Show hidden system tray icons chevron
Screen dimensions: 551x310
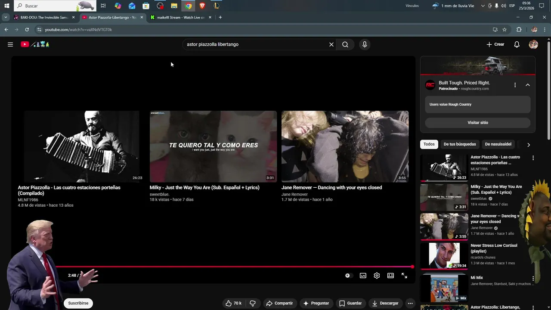(x=483, y=6)
